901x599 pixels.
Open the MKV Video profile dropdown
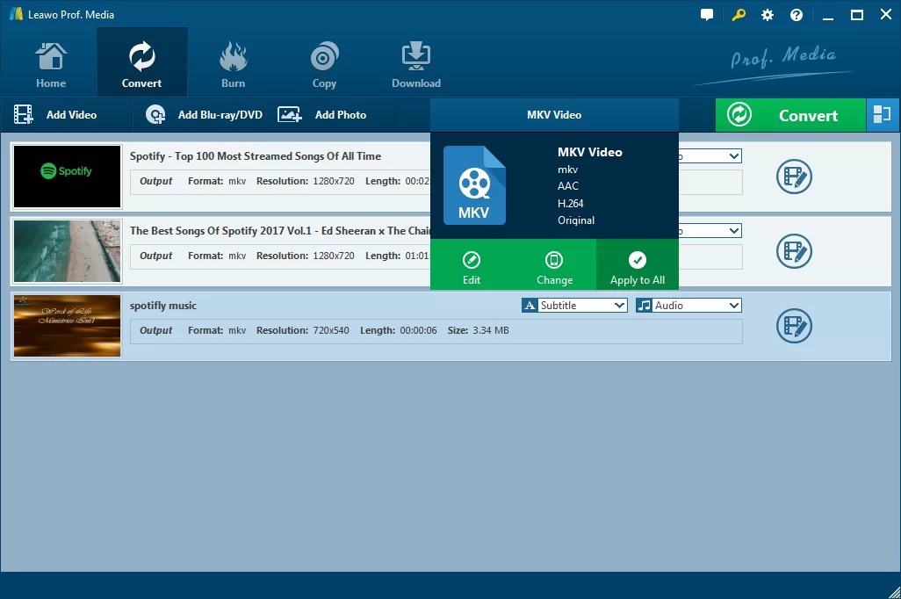(x=554, y=115)
